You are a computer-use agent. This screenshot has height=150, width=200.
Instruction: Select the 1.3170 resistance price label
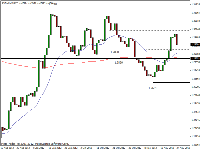click(52, 4)
